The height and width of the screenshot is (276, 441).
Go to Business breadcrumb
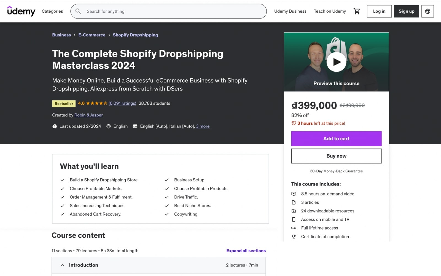tap(61, 35)
